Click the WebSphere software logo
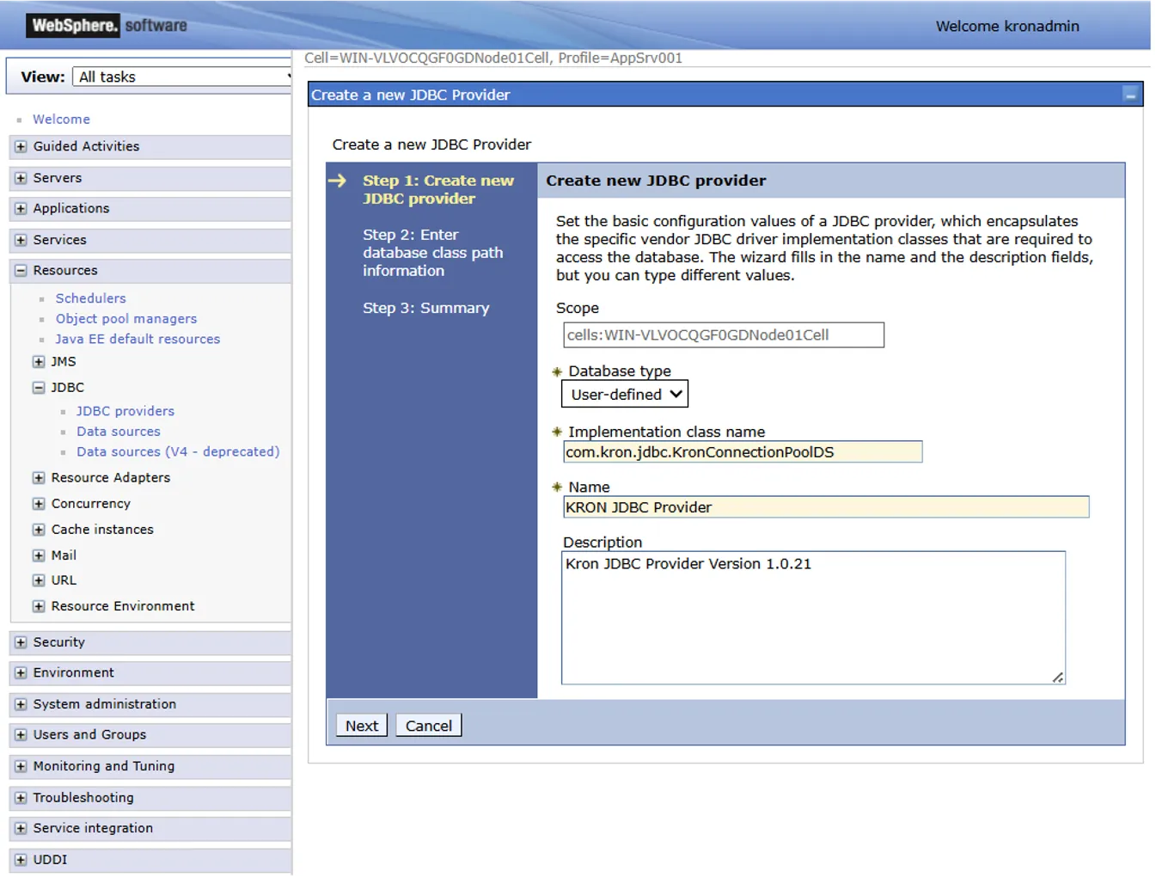 click(107, 26)
